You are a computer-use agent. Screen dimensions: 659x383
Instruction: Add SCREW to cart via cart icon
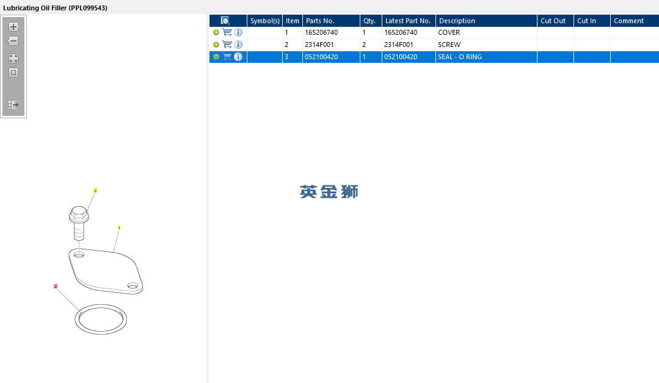point(227,45)
